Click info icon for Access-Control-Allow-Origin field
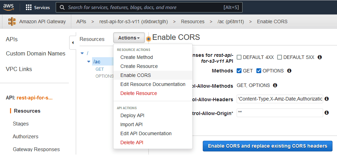The width and height of the screenshot is (337, 157). [326, 113]
